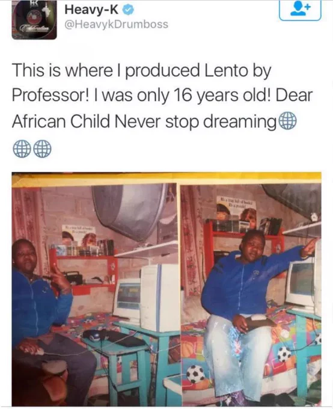The height and width of the screenshot is (409, 333).
Task: Open the right photo of the tweet
Action: point(251,295)
